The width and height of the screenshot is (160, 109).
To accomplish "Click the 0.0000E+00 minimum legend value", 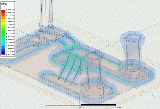I will click(x=10, y=54).
